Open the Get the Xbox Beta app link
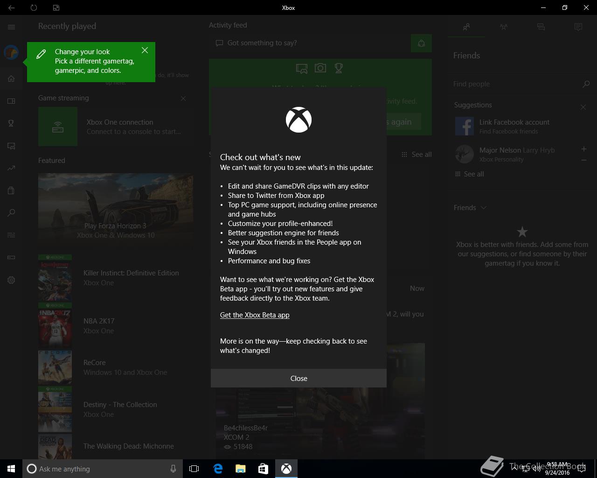597x478 pixels. 255,315
